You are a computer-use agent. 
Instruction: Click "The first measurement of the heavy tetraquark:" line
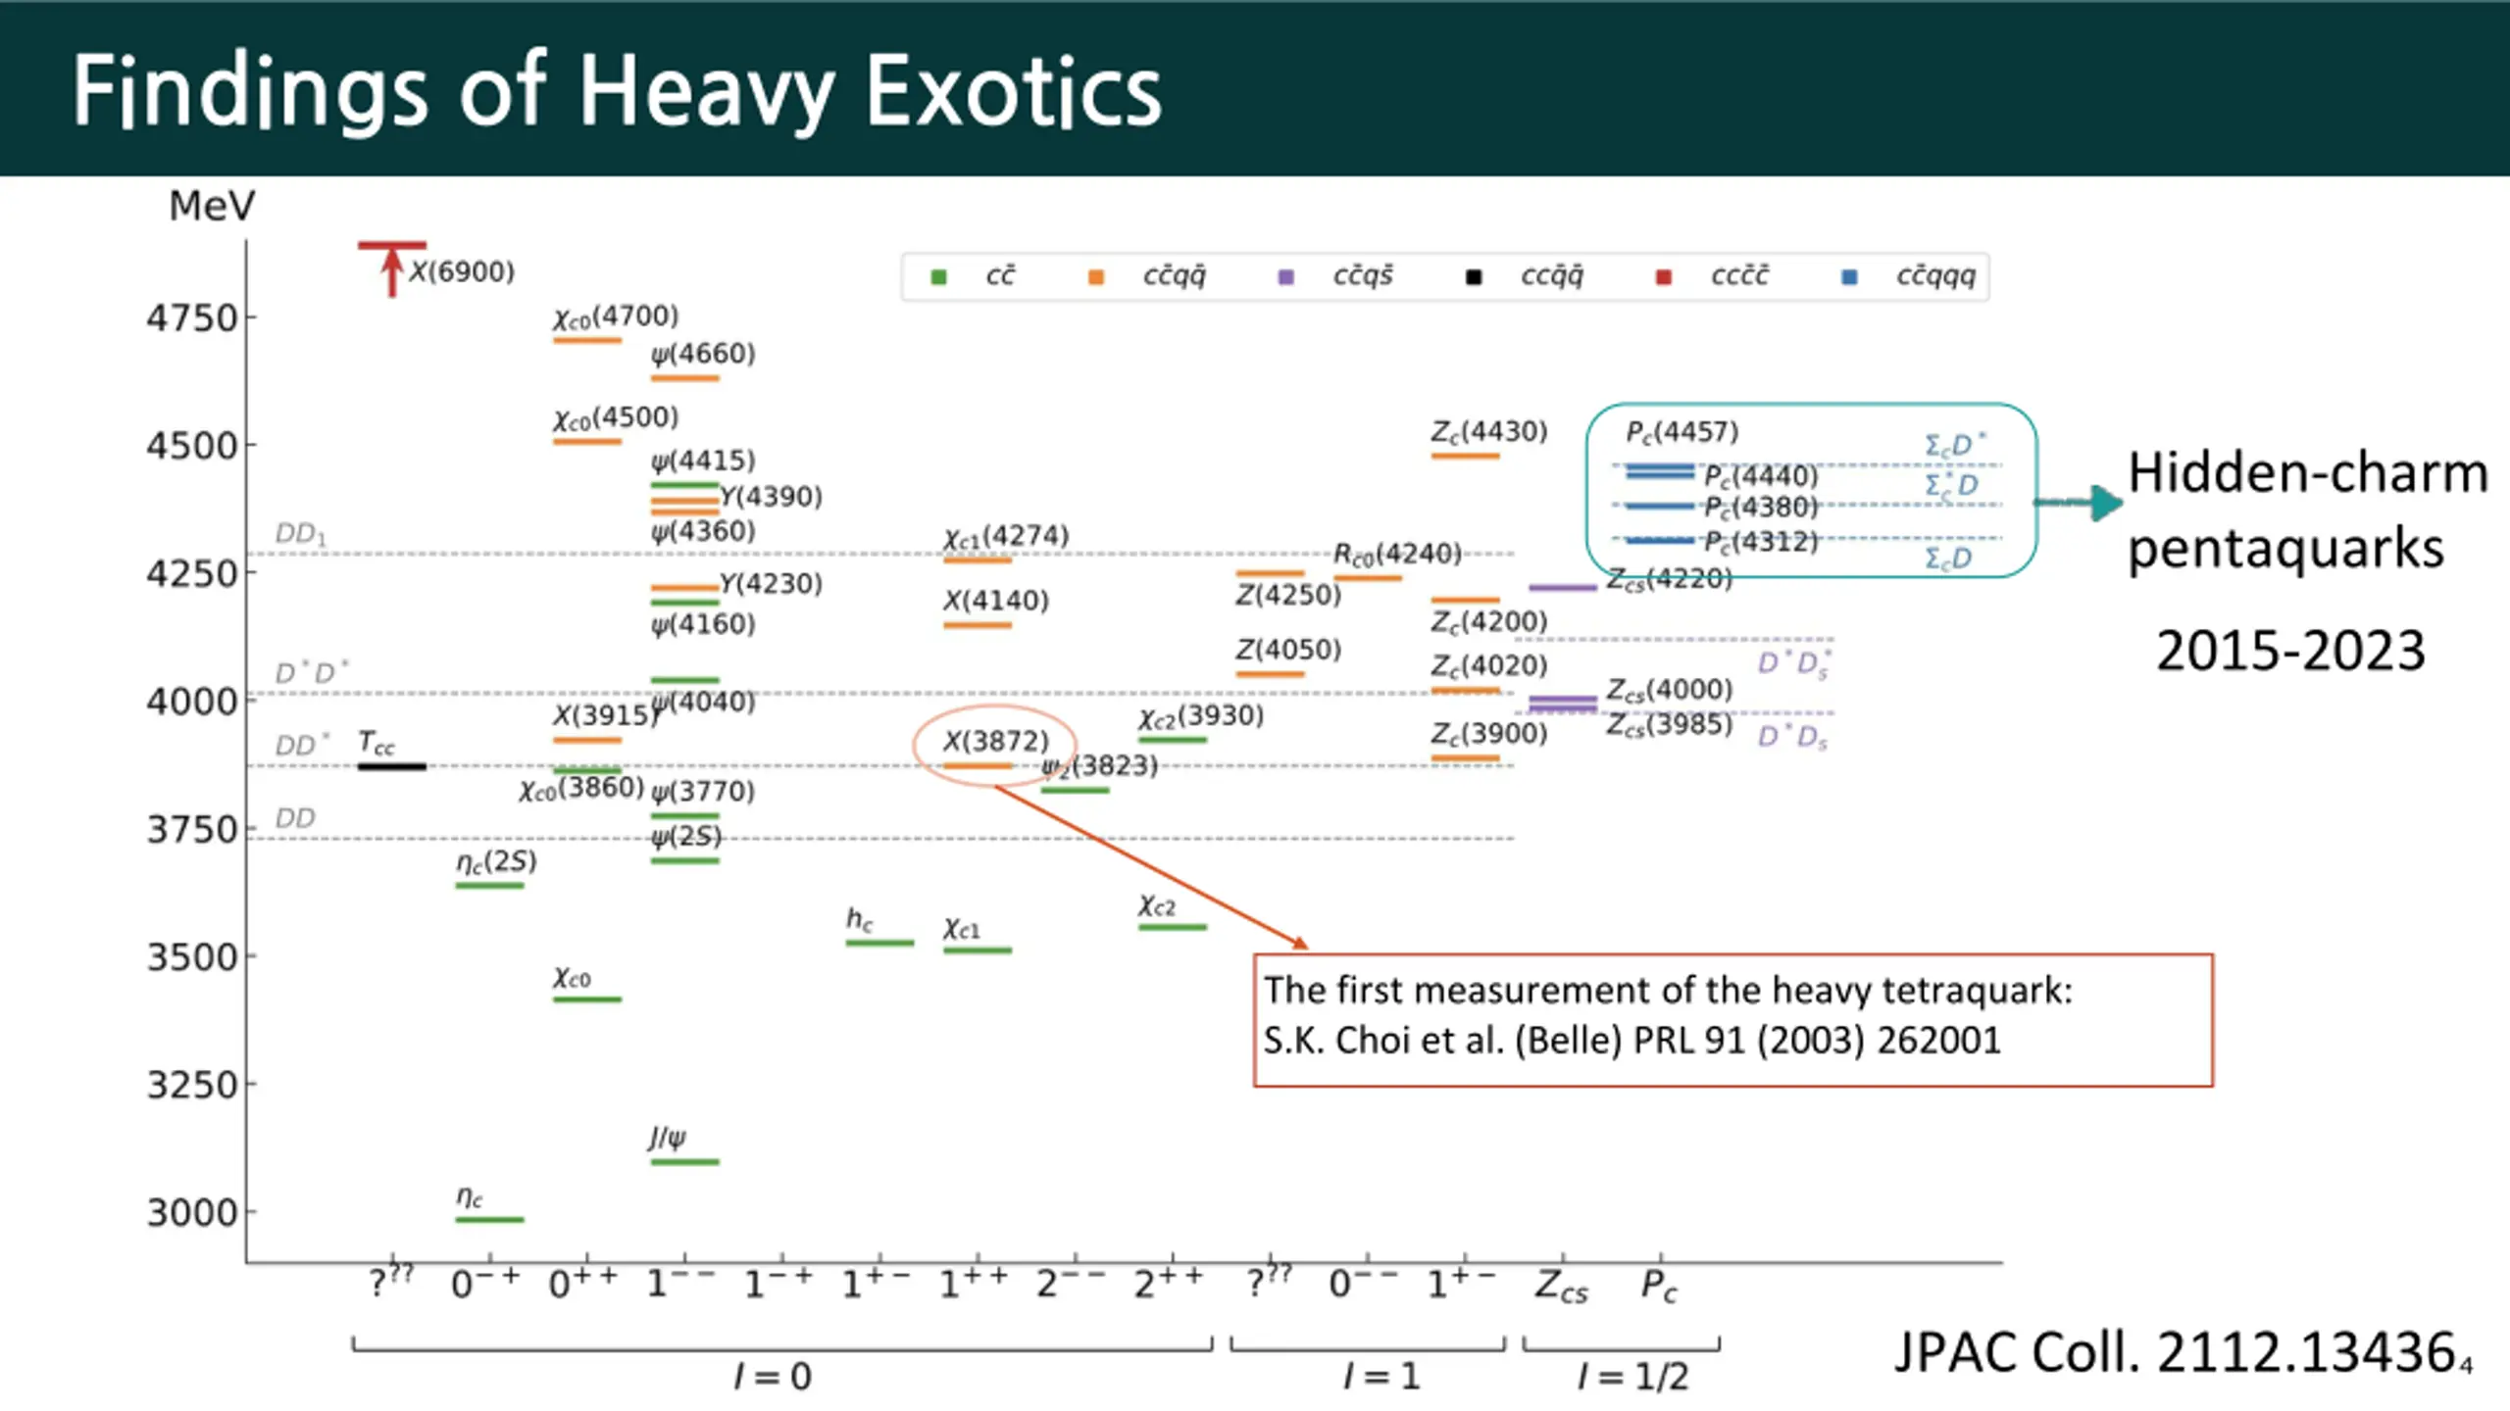pyautogui.click(x=1668, y=991)
